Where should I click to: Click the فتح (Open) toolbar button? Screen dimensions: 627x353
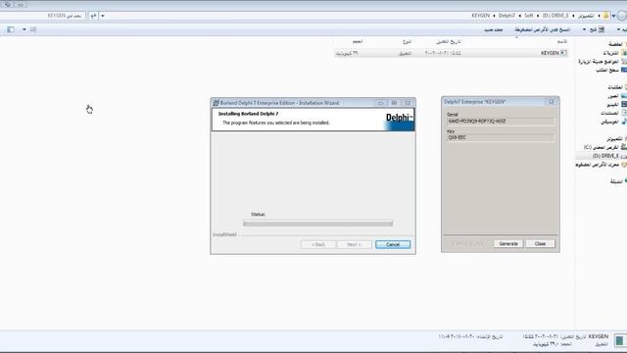(x=597, y=29)
